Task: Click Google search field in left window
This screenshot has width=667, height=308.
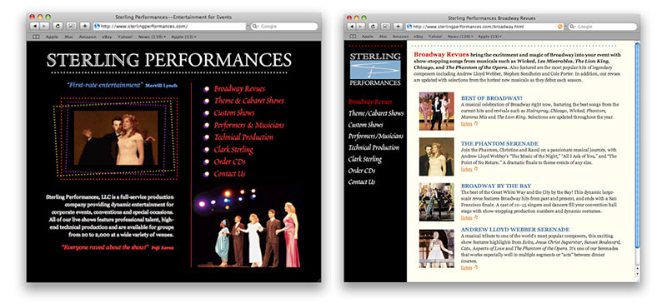Action: [284, 27]
